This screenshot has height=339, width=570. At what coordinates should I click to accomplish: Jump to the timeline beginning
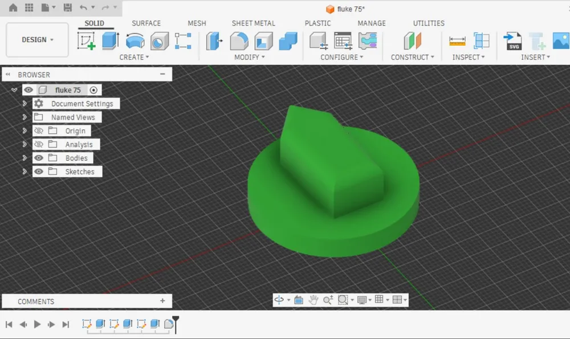pyautogui.click(x=9, y=324)
